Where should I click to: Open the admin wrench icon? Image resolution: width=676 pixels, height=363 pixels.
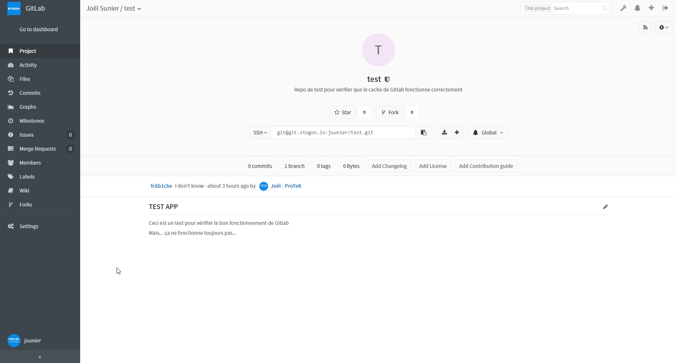pos(623,8)
